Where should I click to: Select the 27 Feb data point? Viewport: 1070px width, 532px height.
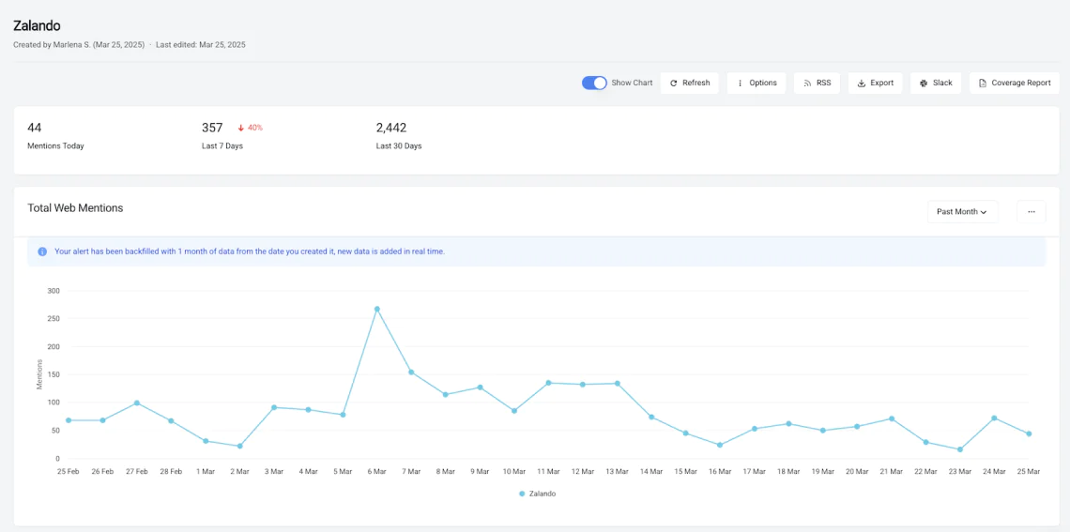pos(136,403)
